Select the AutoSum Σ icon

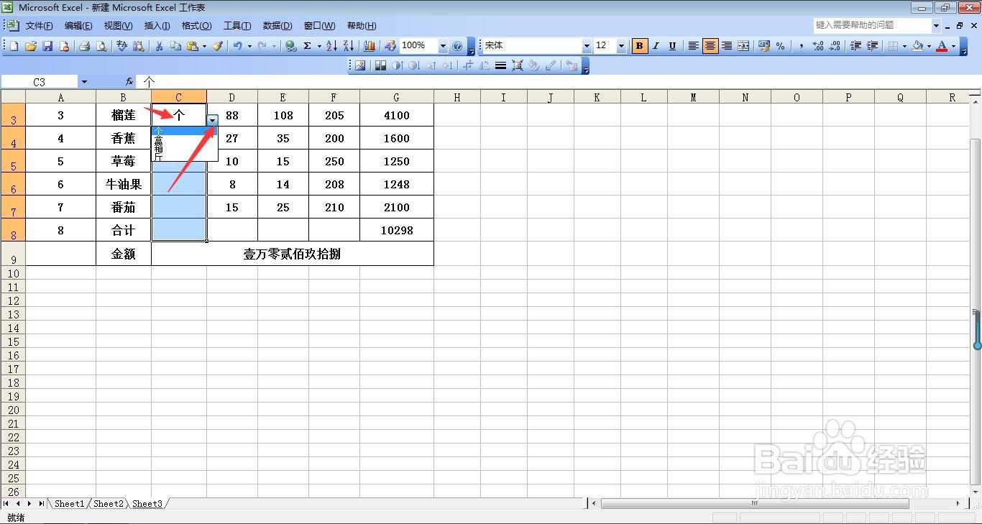click(308, 45)
